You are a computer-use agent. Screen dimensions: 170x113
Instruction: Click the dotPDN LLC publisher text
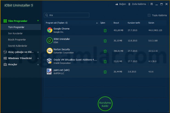59,73
